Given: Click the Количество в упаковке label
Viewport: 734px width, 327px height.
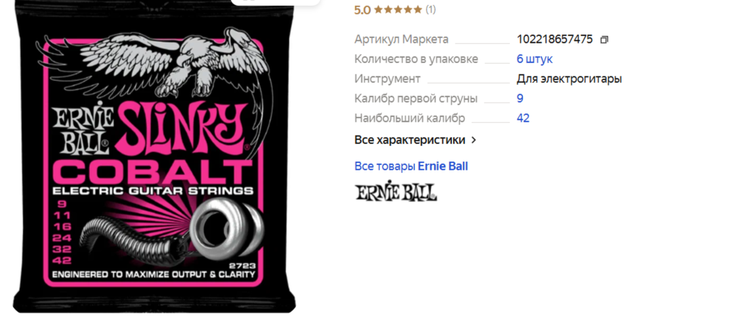Looking at the screenshot, I should (x=416, y=59).
